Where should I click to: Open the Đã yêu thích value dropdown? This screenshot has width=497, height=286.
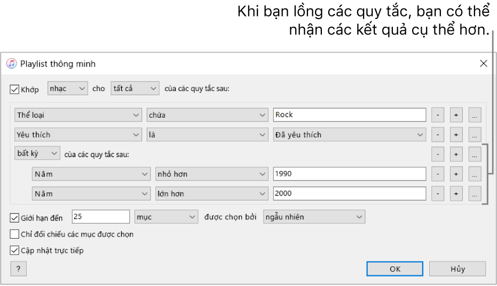click(x=350, y=135)
